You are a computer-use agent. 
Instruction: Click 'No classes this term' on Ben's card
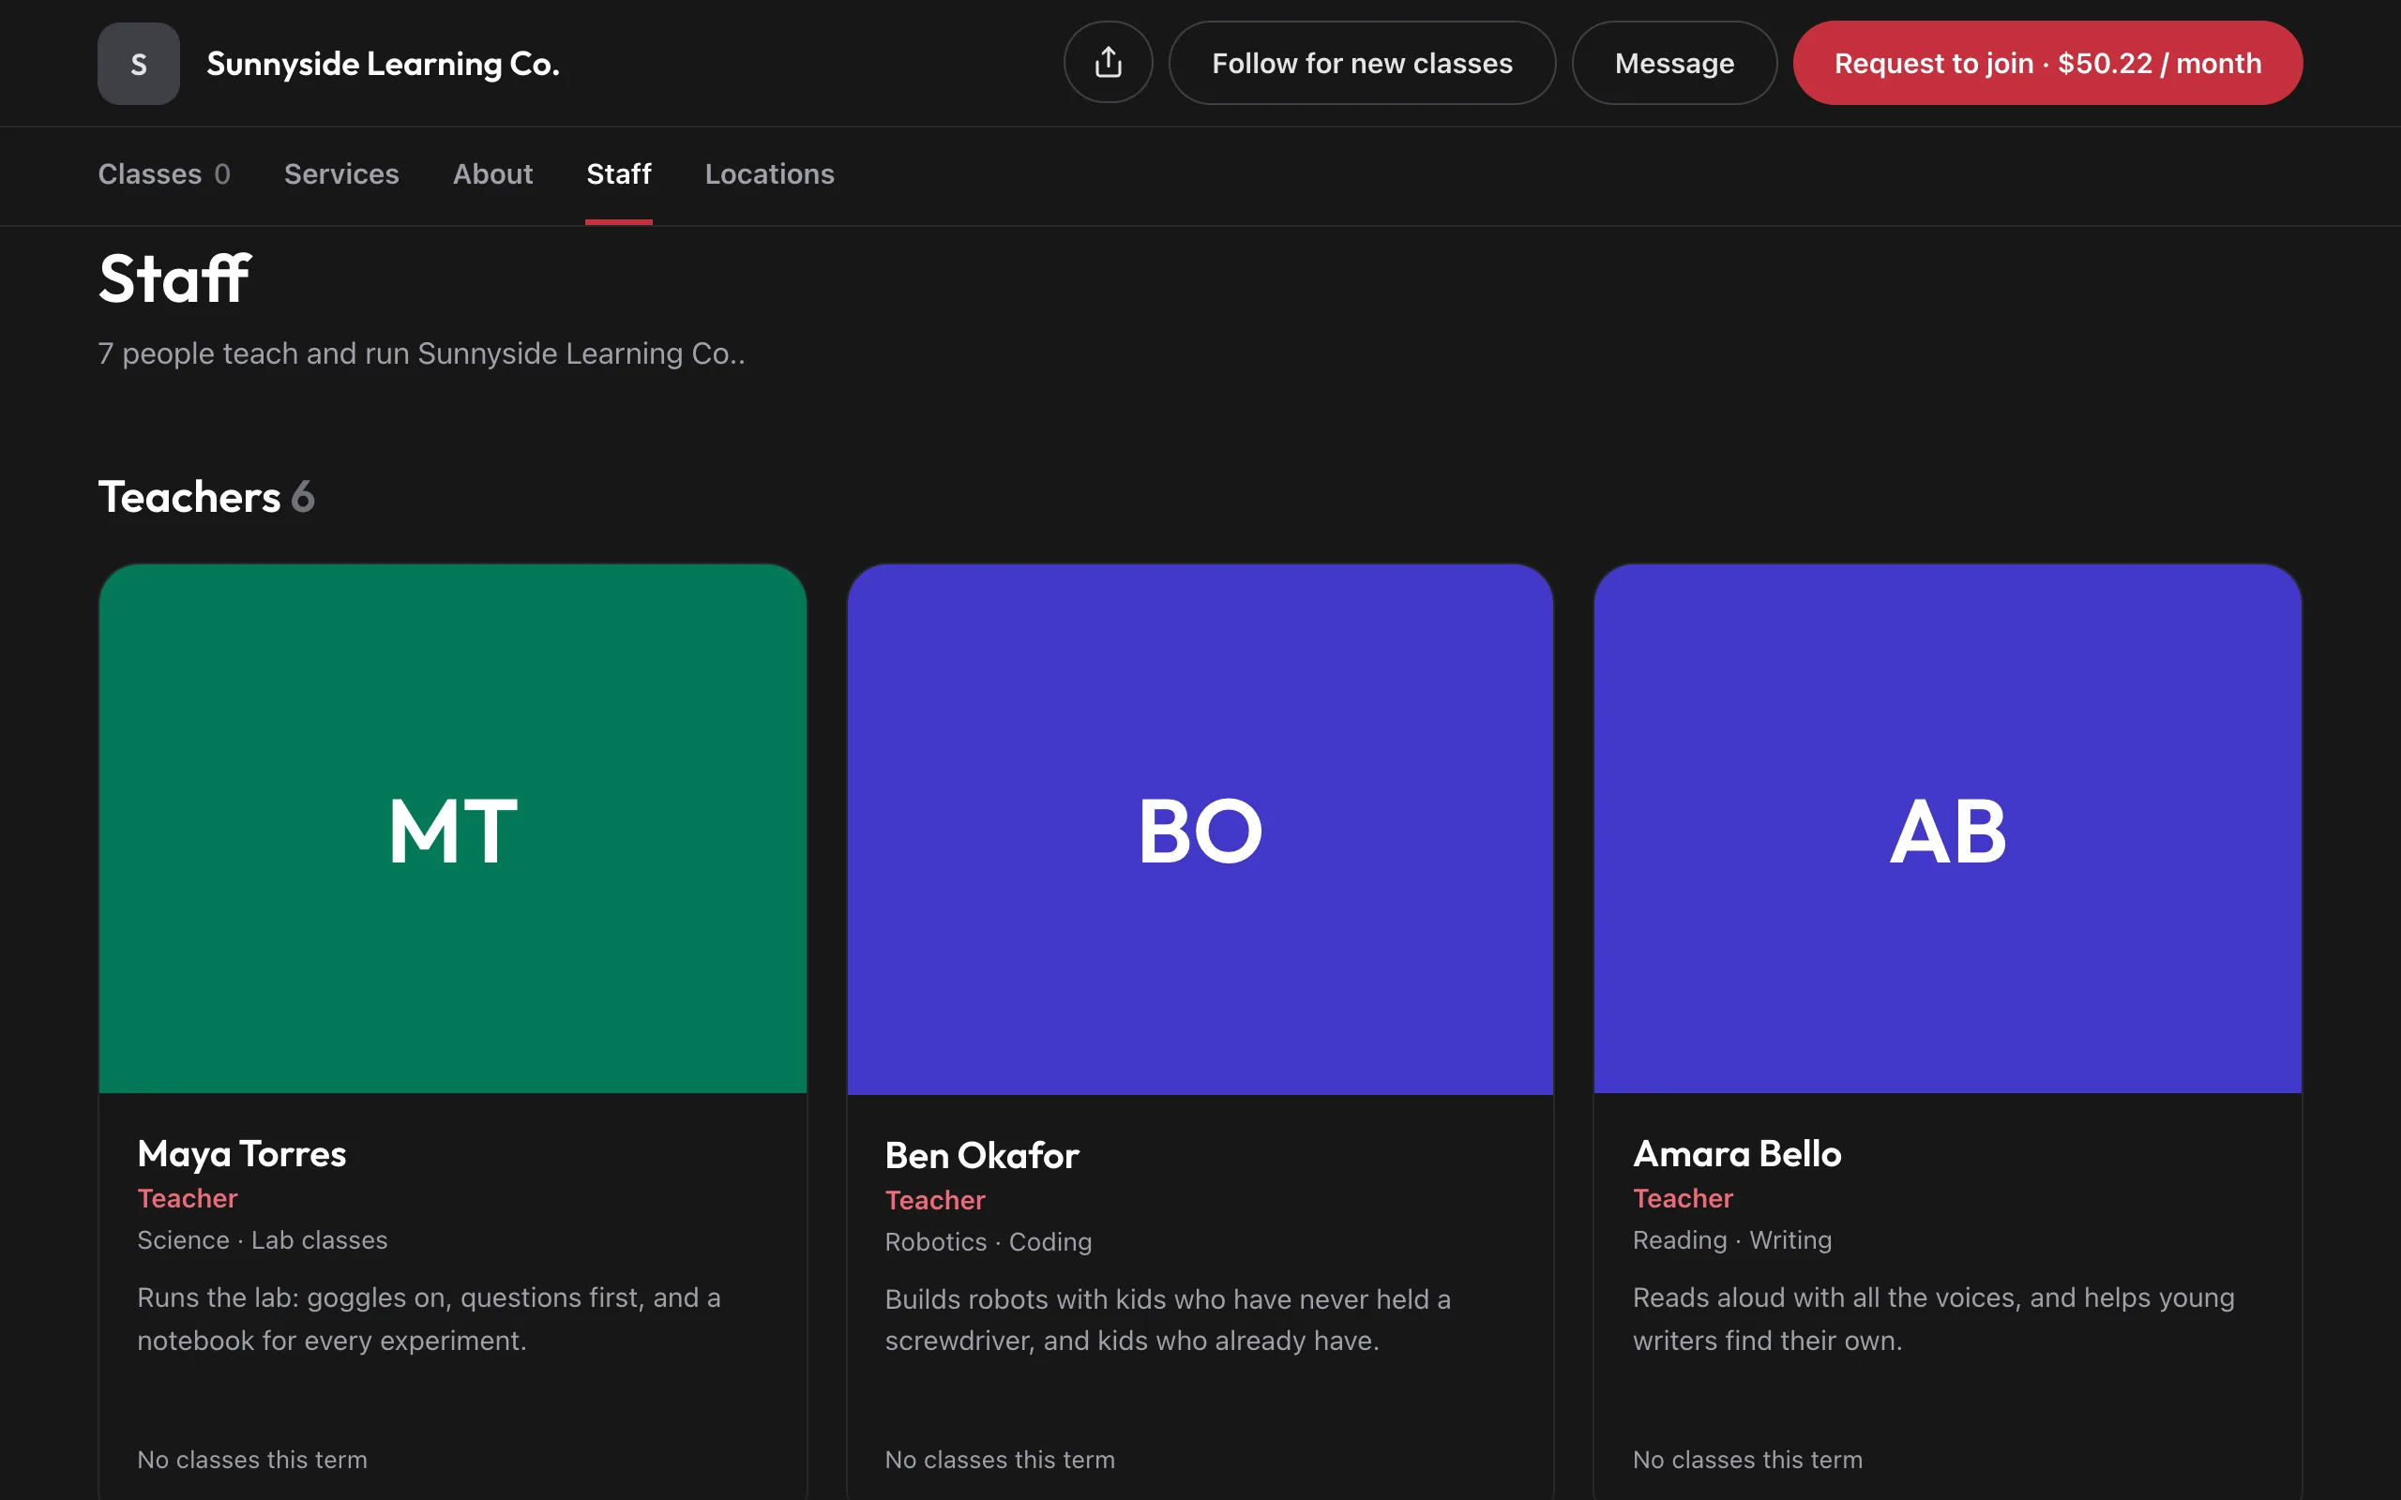(x=1000, y=1460)
